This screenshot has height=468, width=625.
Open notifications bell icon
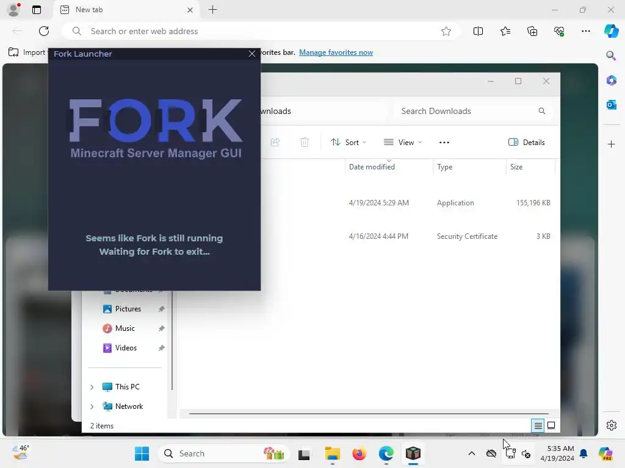[583, 453]
